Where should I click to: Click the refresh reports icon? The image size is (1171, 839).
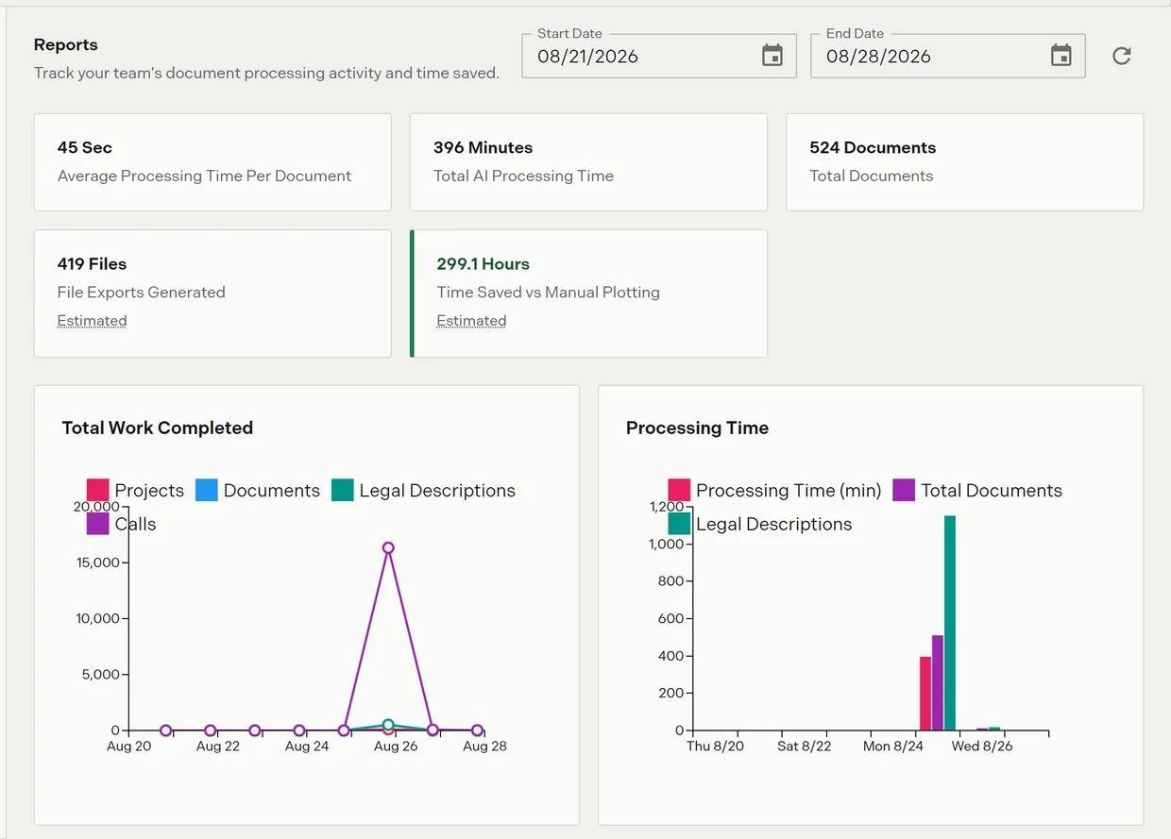click(1121, 56)
